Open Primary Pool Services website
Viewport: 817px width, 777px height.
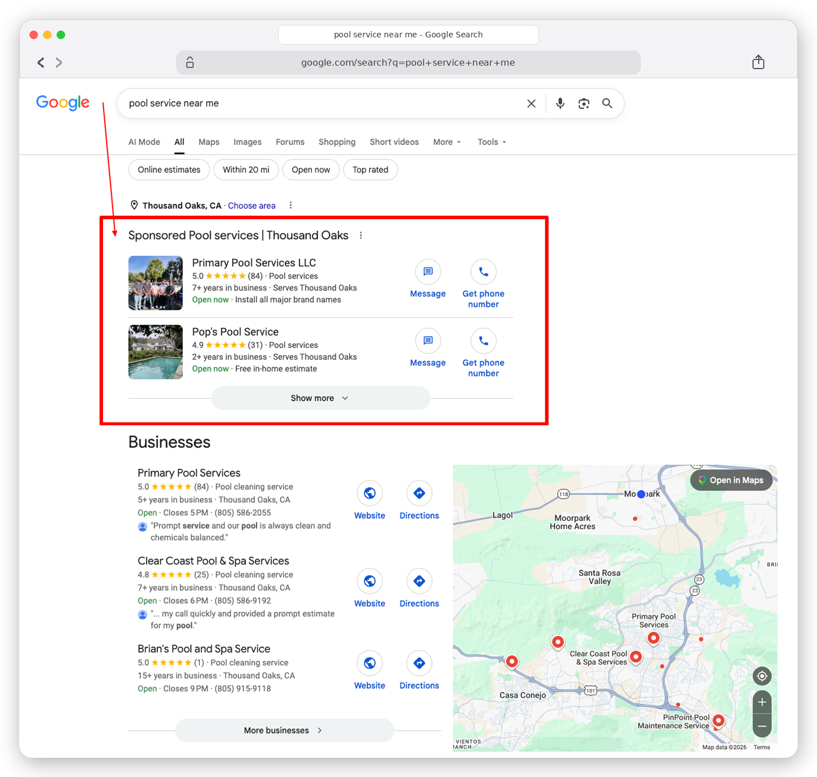click(370, 500)
